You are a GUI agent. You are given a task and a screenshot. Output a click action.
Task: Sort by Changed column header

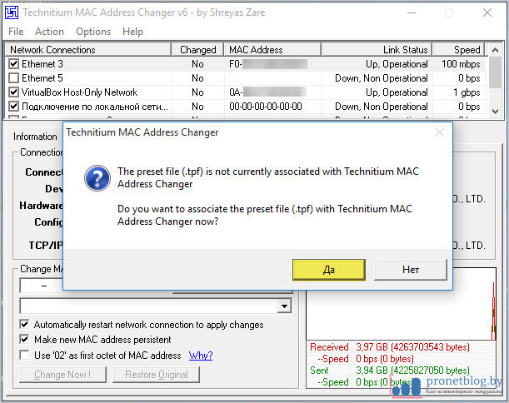click(x=197, y=50)
